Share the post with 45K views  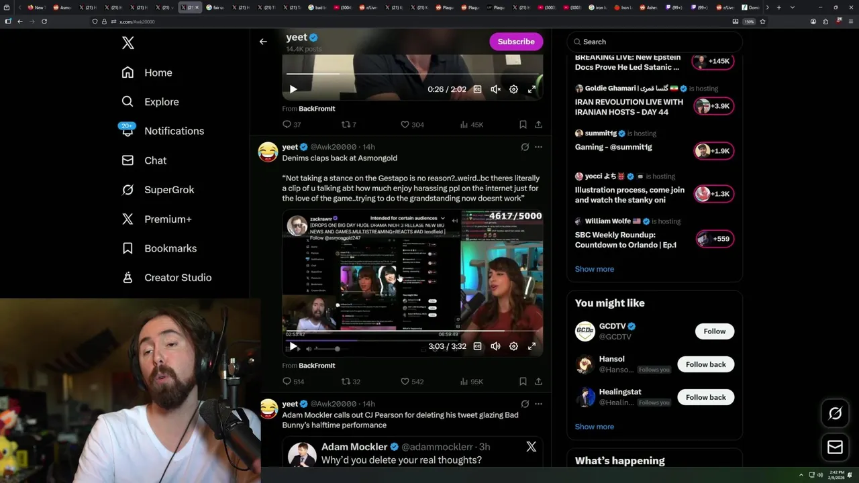[538, 125]
